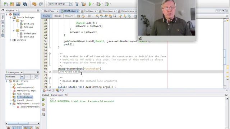Select Einfach.java in the Projects tree
The width and height of the screenshot is (230, 129).
point(30,33)
